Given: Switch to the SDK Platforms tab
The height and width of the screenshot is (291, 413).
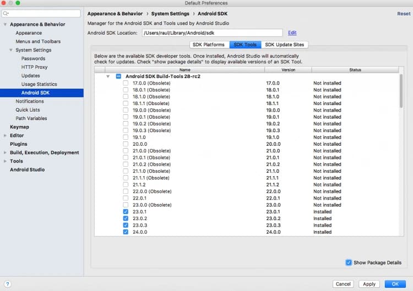Looking at the screenshot, I should click(209, 45).
